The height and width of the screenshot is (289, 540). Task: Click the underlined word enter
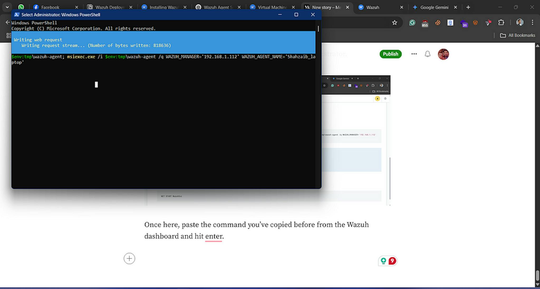pos(214,236)
